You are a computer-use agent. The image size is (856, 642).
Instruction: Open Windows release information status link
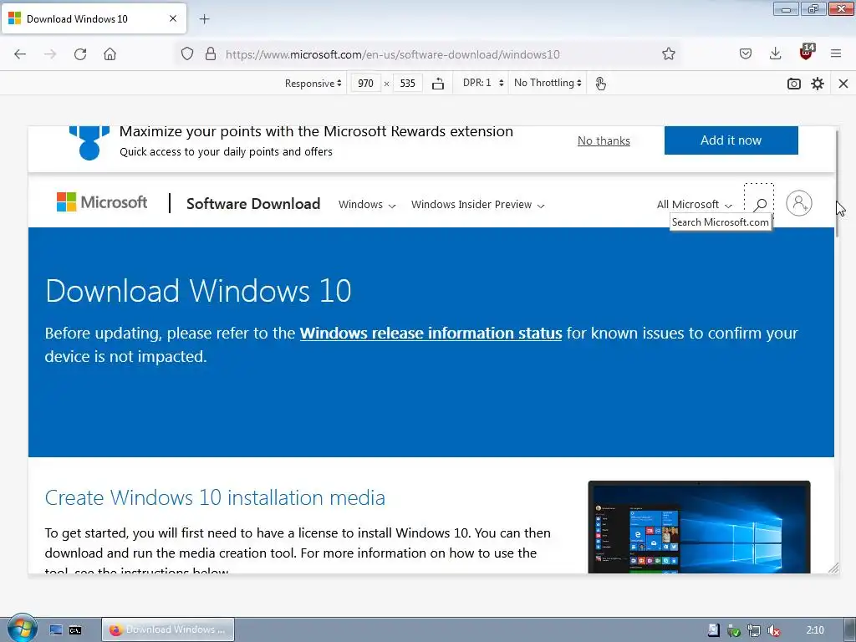pyautogui.click(x=431, y=333)
